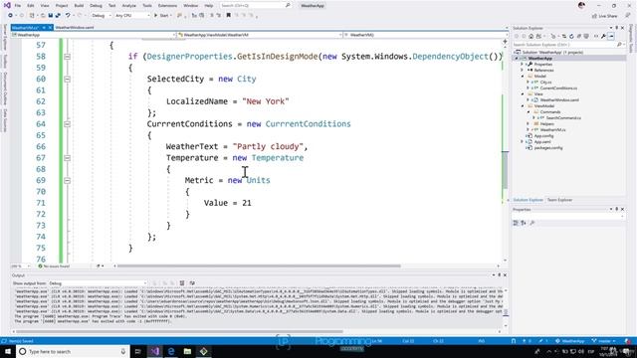Collapse the code block at line 67

68,158
